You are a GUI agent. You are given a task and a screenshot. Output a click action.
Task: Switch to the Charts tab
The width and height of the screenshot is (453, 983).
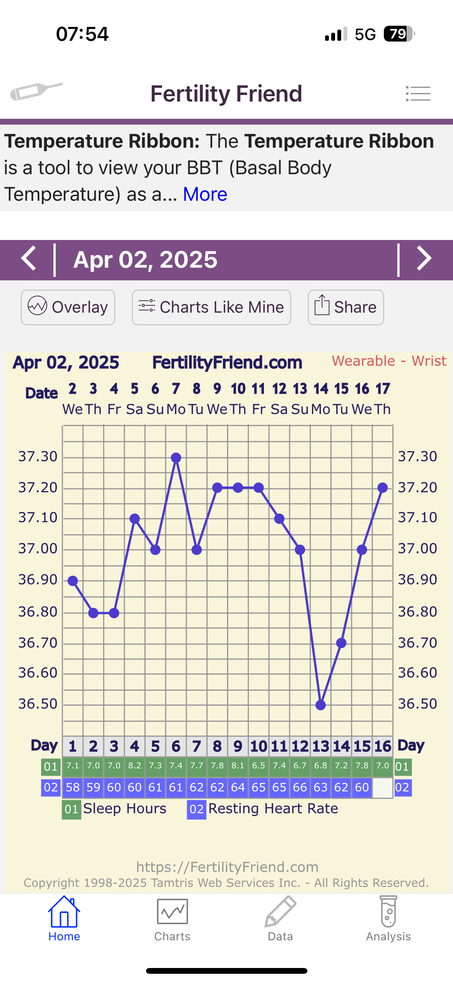click(x=172, y=919)
